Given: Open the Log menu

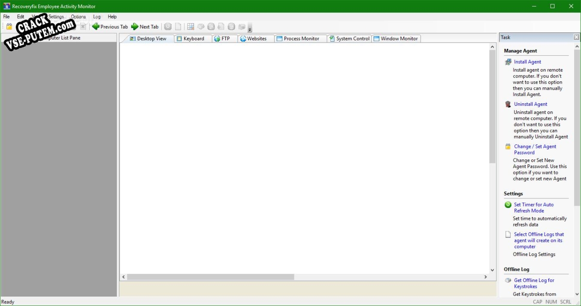Looking at the screenshot, I should (97, 17).
